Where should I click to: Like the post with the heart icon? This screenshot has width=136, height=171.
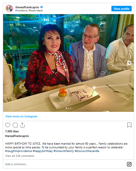tap(8, 125)
